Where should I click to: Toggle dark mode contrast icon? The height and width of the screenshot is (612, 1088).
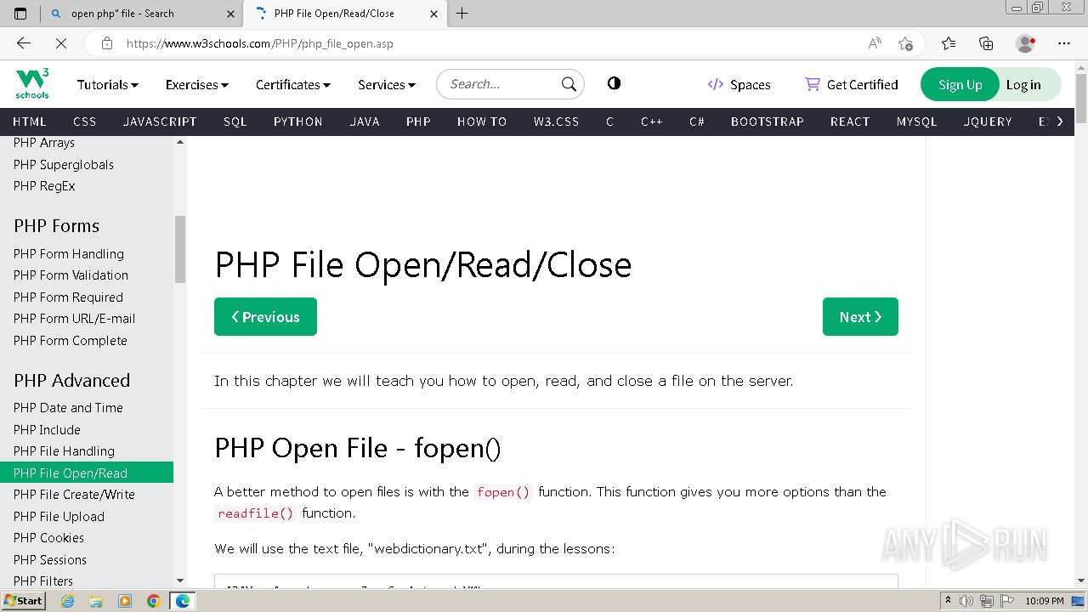[x=614, y=83]
